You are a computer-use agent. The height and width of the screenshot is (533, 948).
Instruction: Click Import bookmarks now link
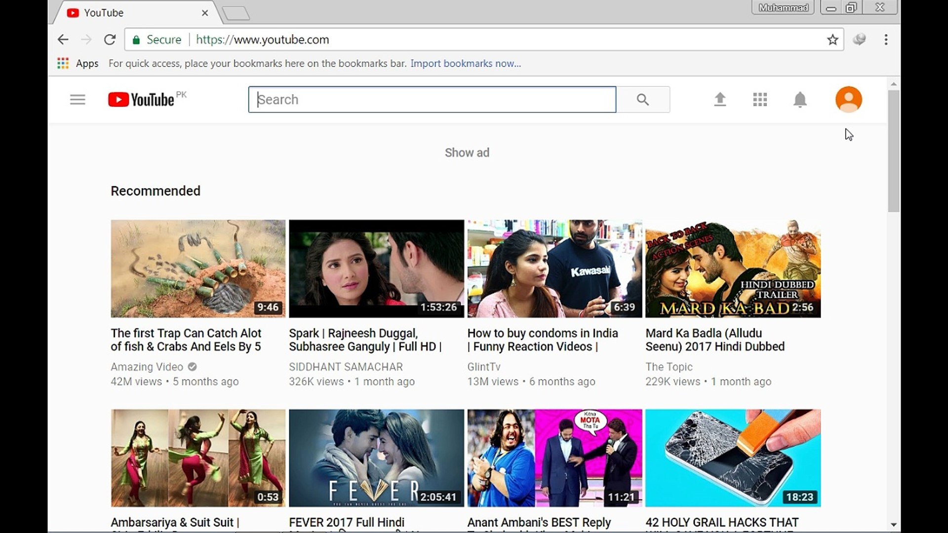click(x=465, y=63)
